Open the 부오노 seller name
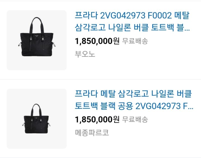This screenshot has height=158, width=201. pos(85,54)
